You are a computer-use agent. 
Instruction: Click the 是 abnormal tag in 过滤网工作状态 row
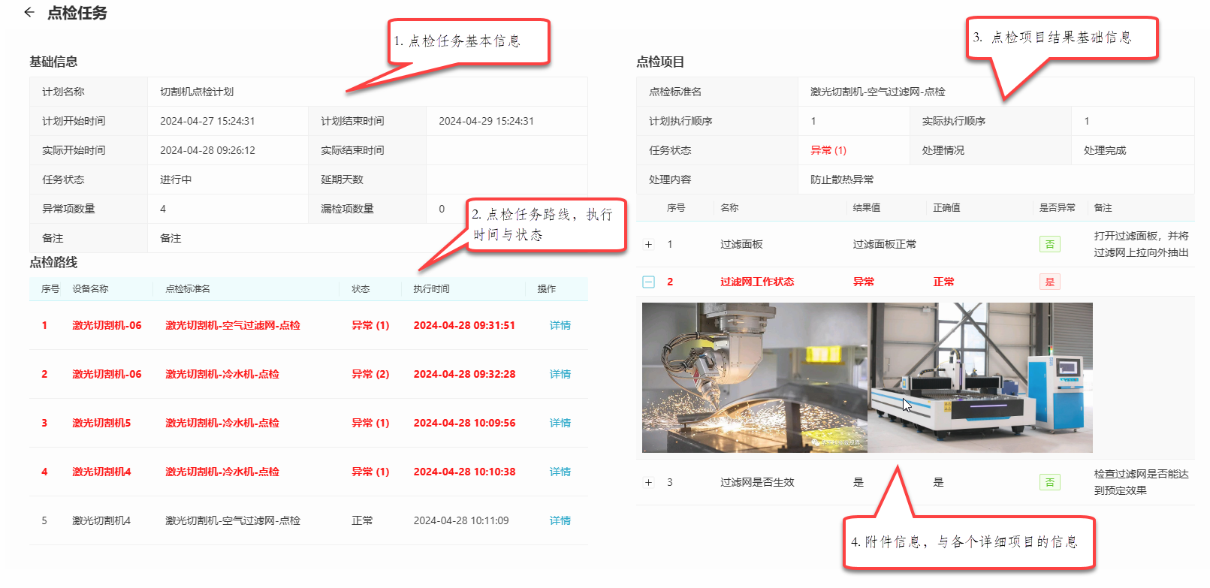[x=1050, y=282]
